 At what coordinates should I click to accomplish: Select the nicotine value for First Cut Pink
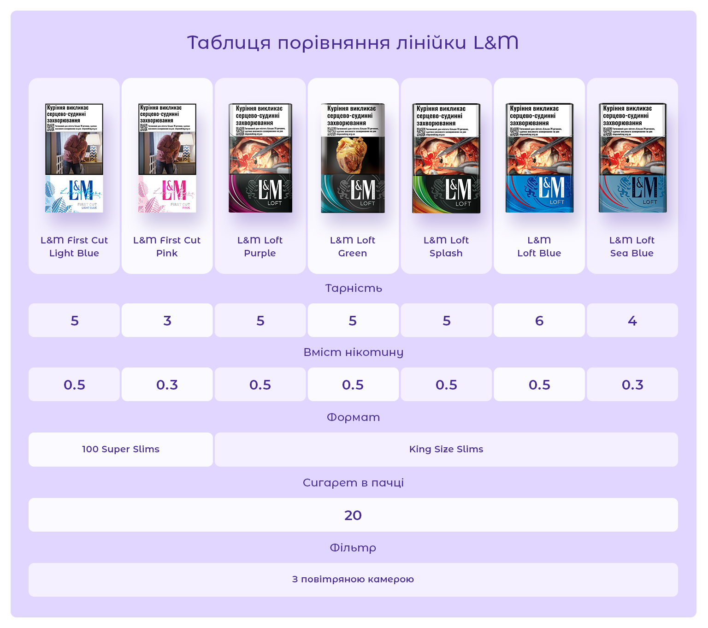[x=167, y=385]
